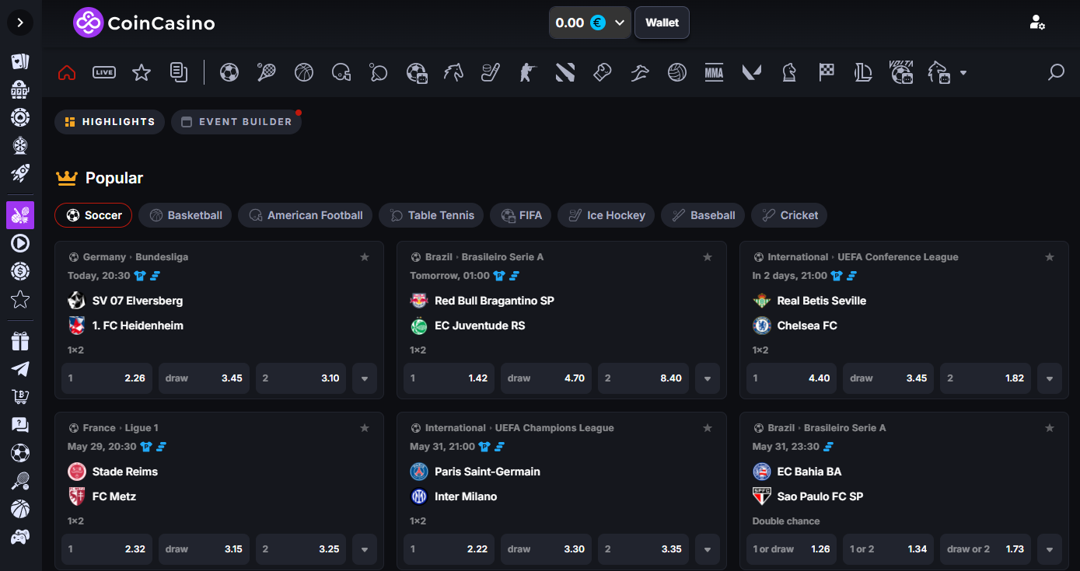This screenshot has height=571, width=1080.
Task: Open the Live betting icon in the toolbar
Action: click(104, 73)
